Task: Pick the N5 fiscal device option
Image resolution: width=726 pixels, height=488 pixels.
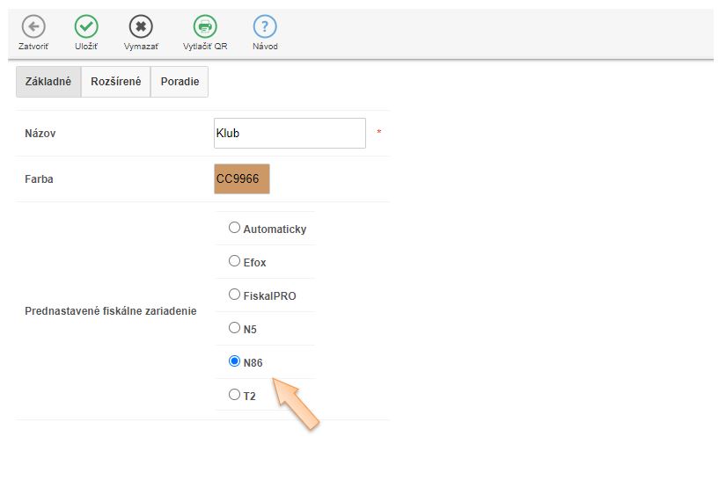Action: [234, 328]
